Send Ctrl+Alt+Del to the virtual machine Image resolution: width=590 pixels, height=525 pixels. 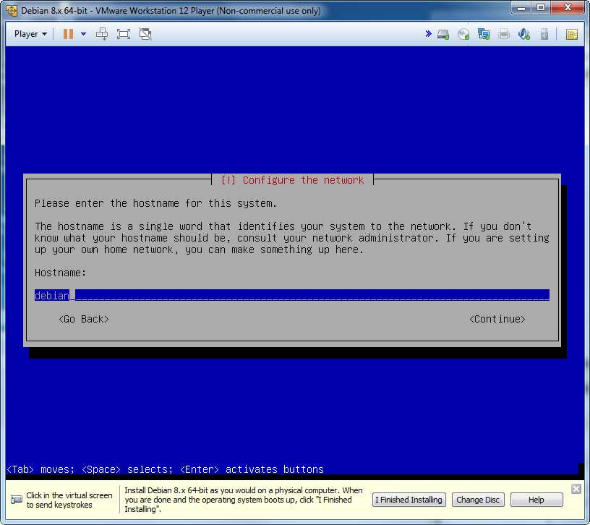click(x=102, y=34)
